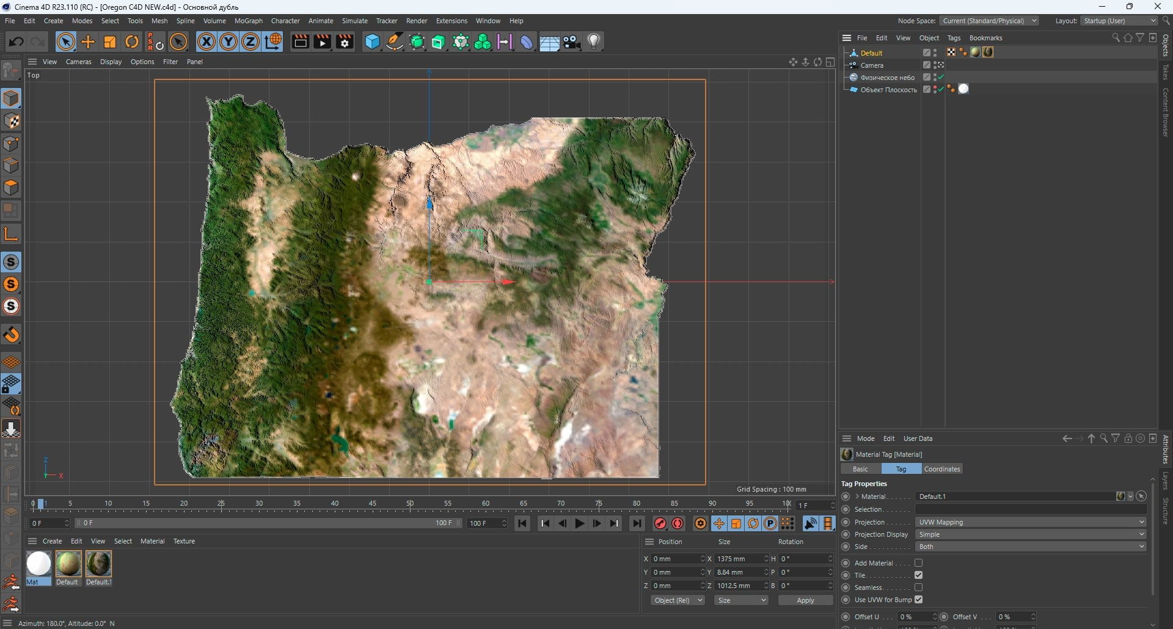The width and height of the screenshot is (1173, 629).
Task: Open Material Manager Create menu
Action: coord(52,541)
